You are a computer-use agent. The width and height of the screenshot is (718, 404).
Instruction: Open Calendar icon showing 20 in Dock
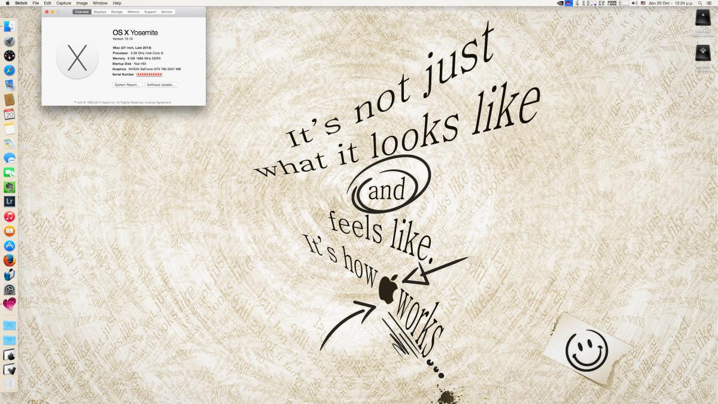click(9, 114)
